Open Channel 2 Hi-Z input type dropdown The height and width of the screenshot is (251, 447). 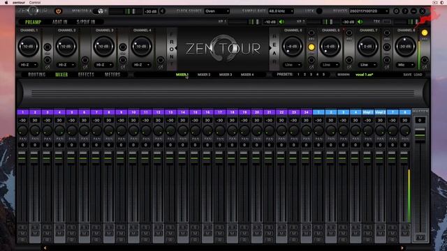pyautogui.click(x=66, y=65)
